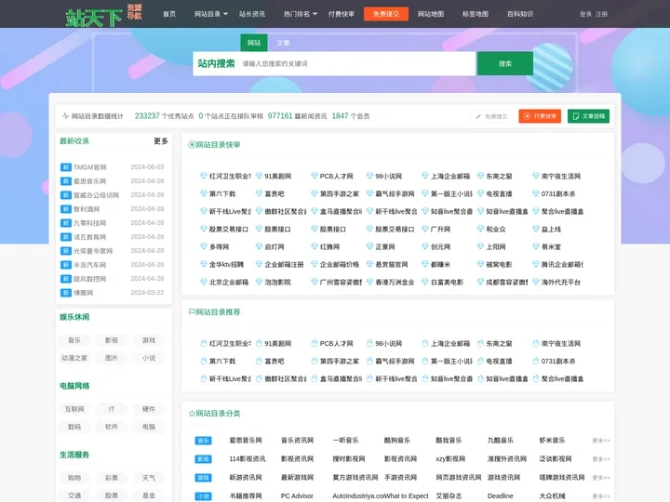Select the 购物 category tag

pyautogui.click(x=74, y=478)
